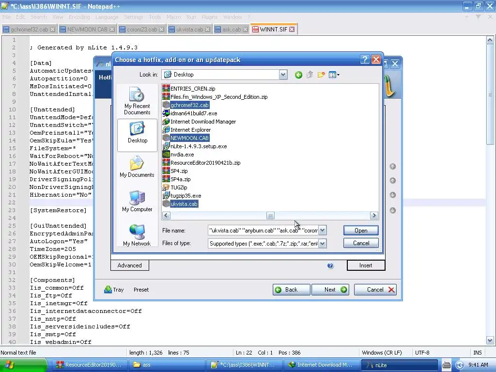The image size is (496, 372).
Task: Click Cancel in file dialog
Action: [x=361, y=243]
